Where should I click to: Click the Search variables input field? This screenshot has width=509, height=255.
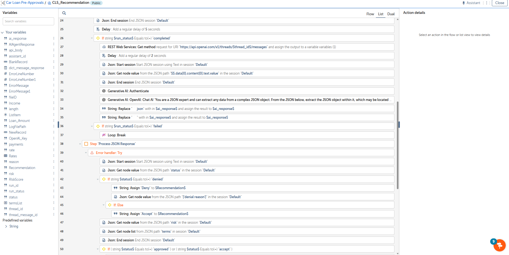click(x=28, y=21)
